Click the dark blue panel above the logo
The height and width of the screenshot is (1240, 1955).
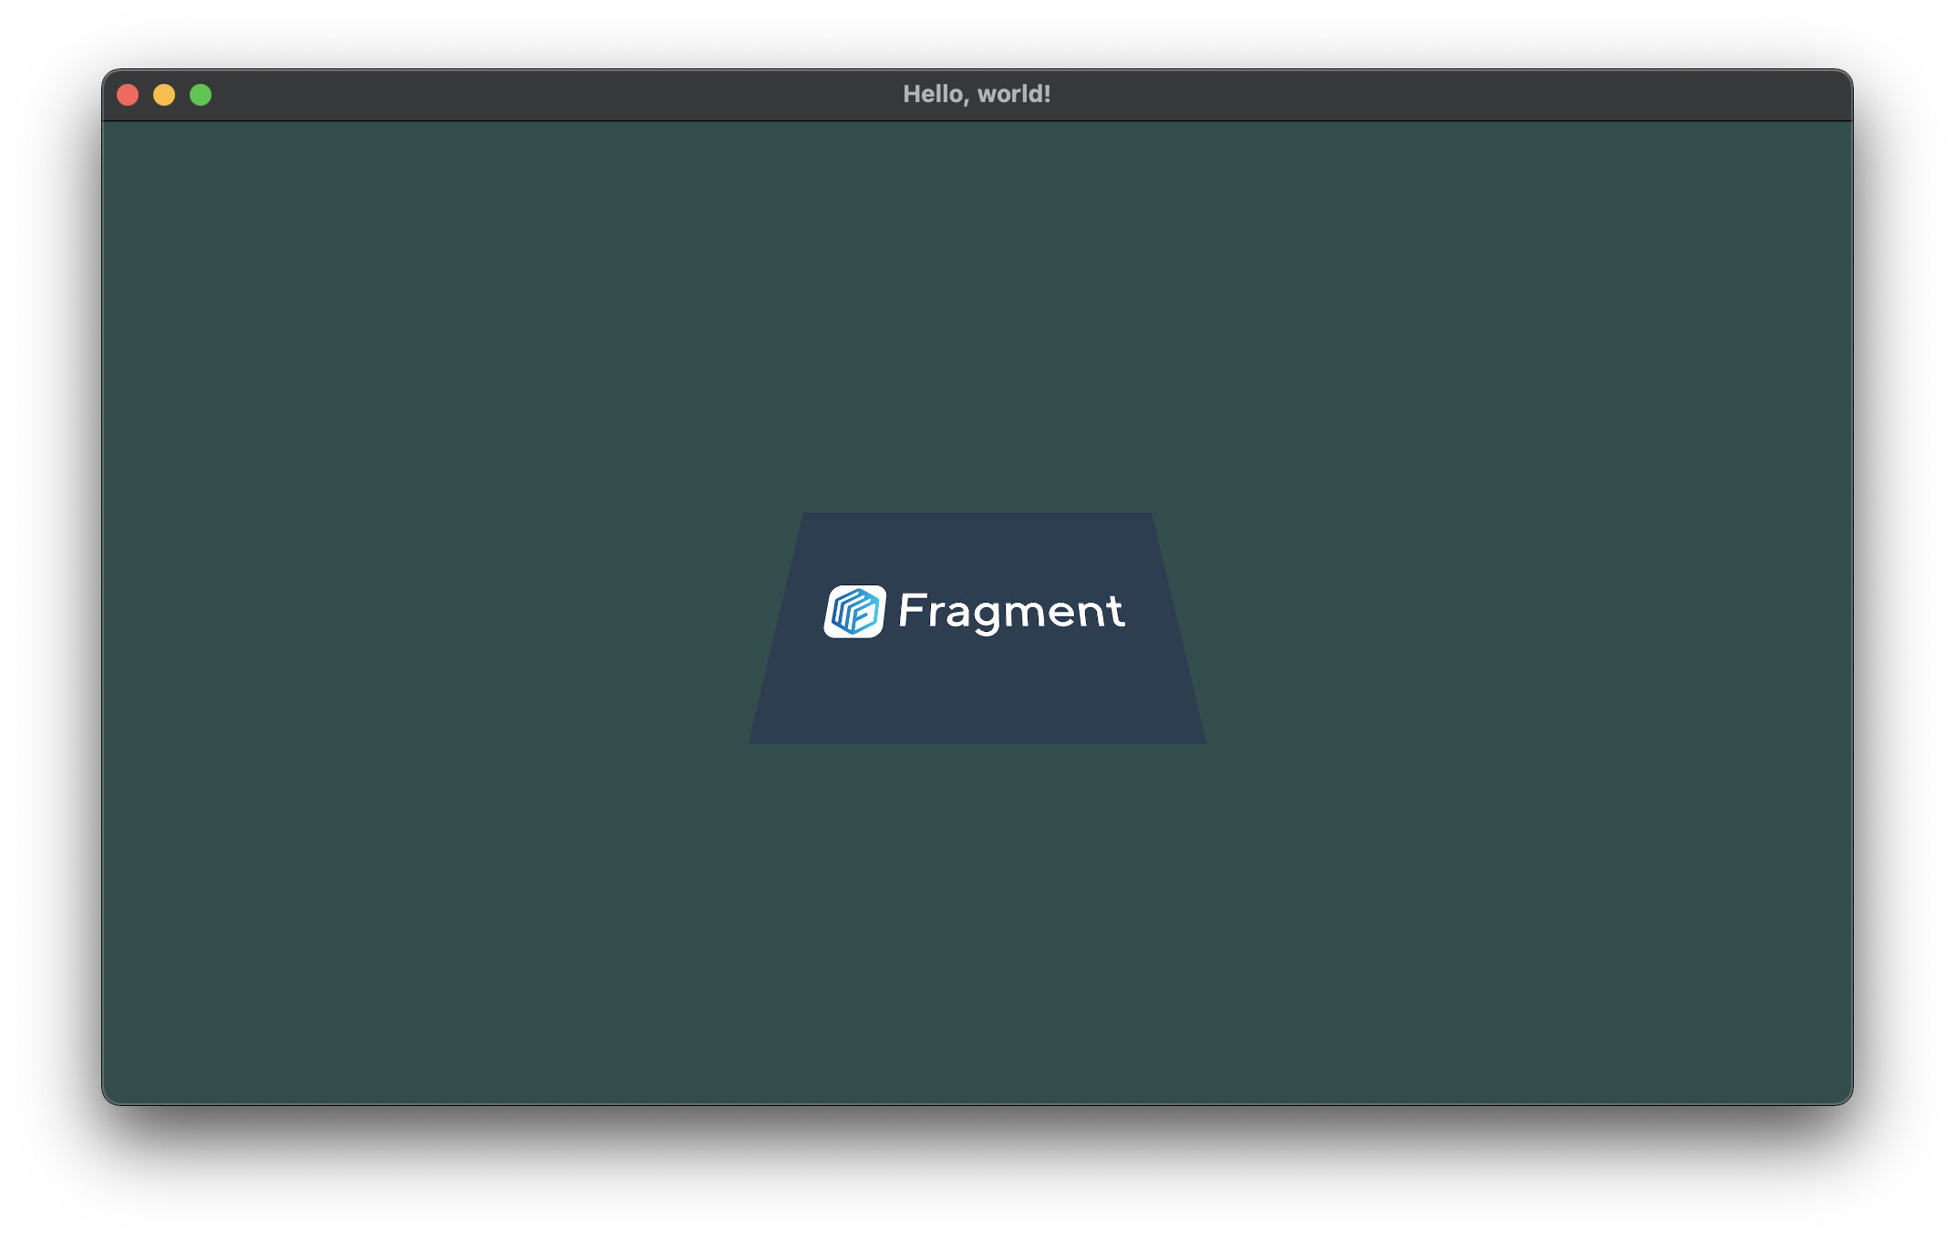[x=977, y=547]
